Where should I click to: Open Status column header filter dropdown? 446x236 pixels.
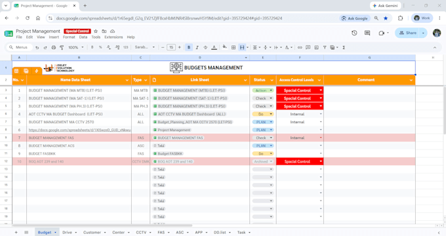tap(272, 80)
